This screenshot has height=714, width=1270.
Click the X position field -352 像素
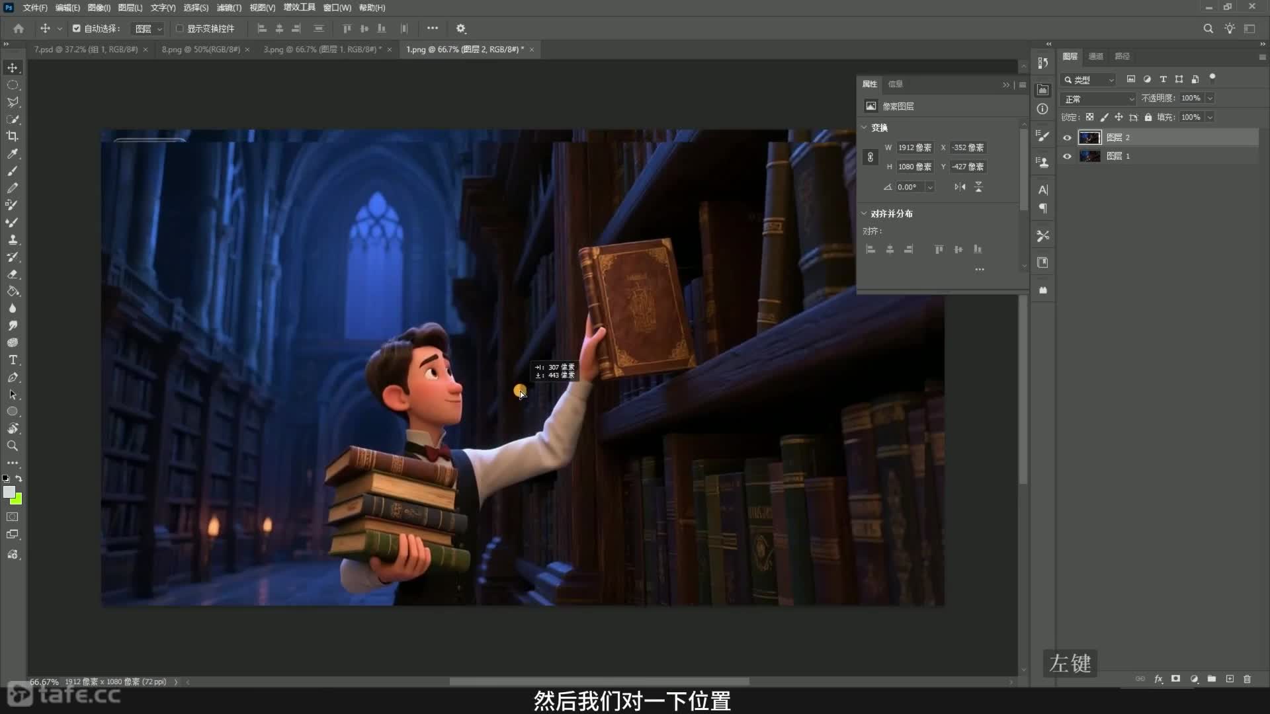pos(968,147)
